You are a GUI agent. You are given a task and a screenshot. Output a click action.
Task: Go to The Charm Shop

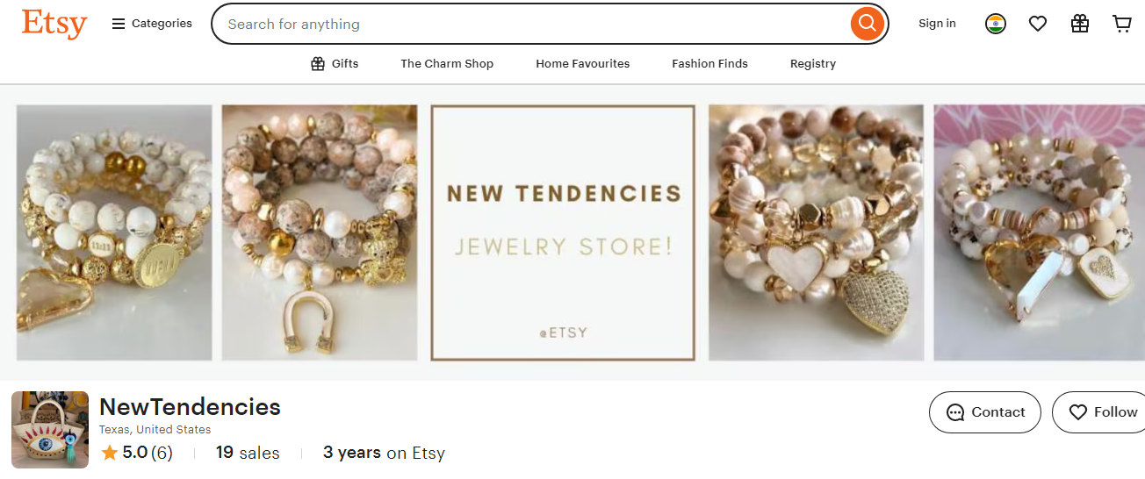[x=447, y=63]
